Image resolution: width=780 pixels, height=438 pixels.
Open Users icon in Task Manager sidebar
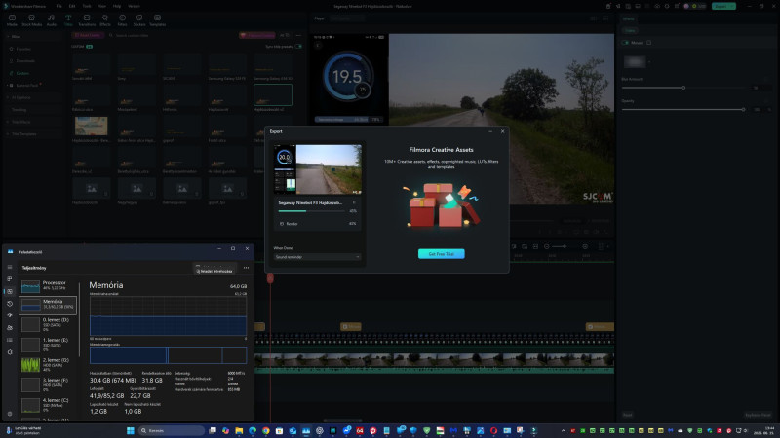[x=10, y=328]
